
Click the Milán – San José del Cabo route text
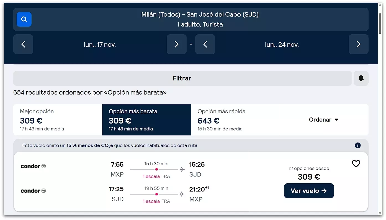pos(200,15)
